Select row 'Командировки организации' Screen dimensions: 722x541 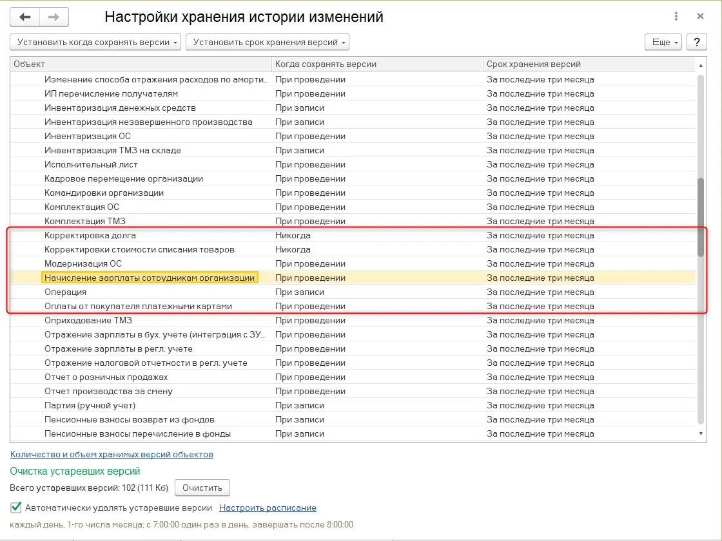[x=353, y=193]
